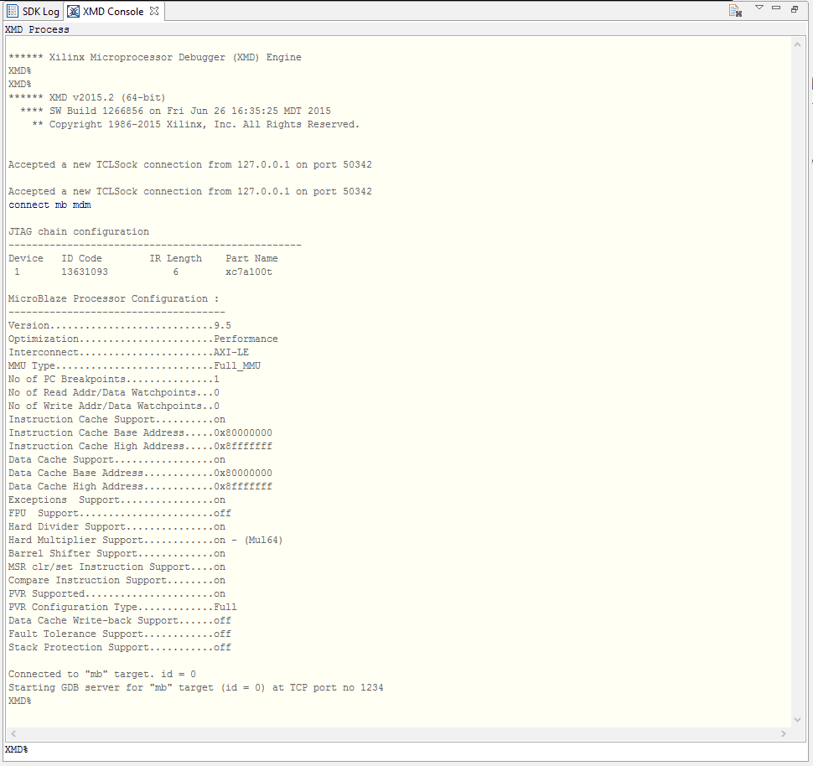Click the console toolbar icon with document and X
The height and width of the screenshot is (766, 813).
pos(735,9)
